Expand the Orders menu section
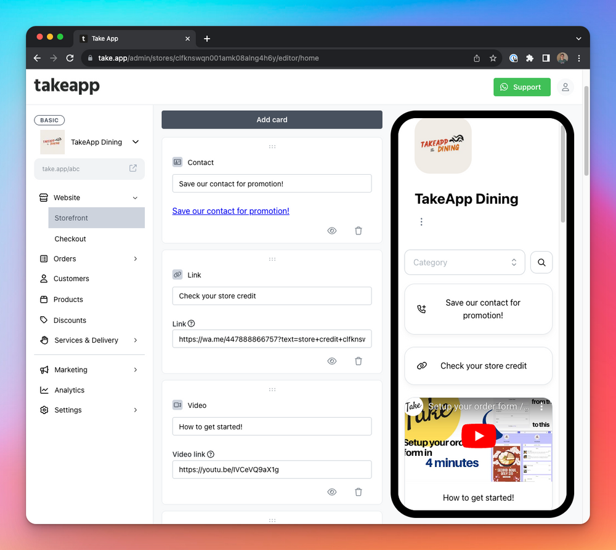This screenshot has width=616, height=550. pos(135,258)
